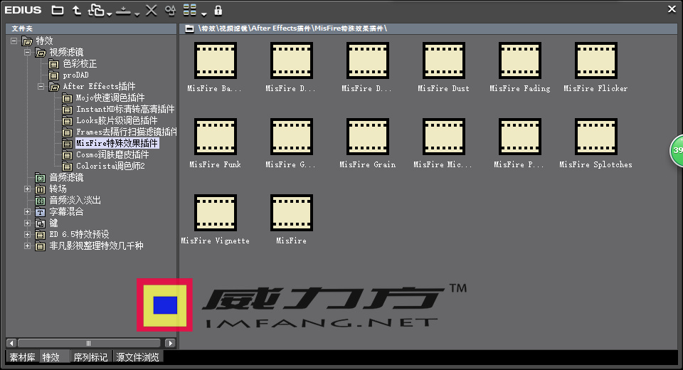Select the Cosmo润肤磨皮插件 folder
This screenshot has width=683, height=370.
coord(112,154)
